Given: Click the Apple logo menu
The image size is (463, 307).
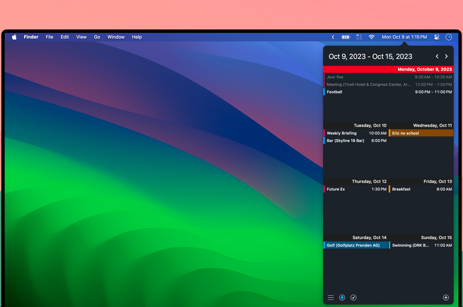Looking at the screenshot, I should tap(14, 37).
